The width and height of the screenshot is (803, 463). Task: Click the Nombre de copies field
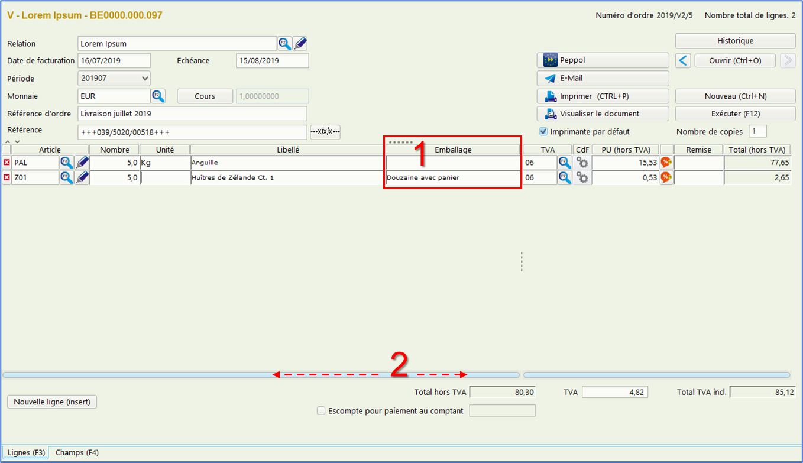click(x=757, y=131)
